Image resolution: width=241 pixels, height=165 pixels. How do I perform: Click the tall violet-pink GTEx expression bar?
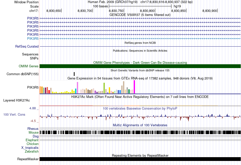point(77,88)
